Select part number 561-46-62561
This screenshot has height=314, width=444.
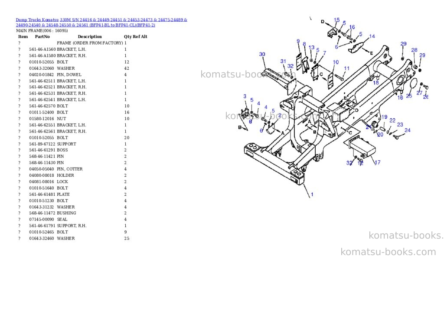42,131
